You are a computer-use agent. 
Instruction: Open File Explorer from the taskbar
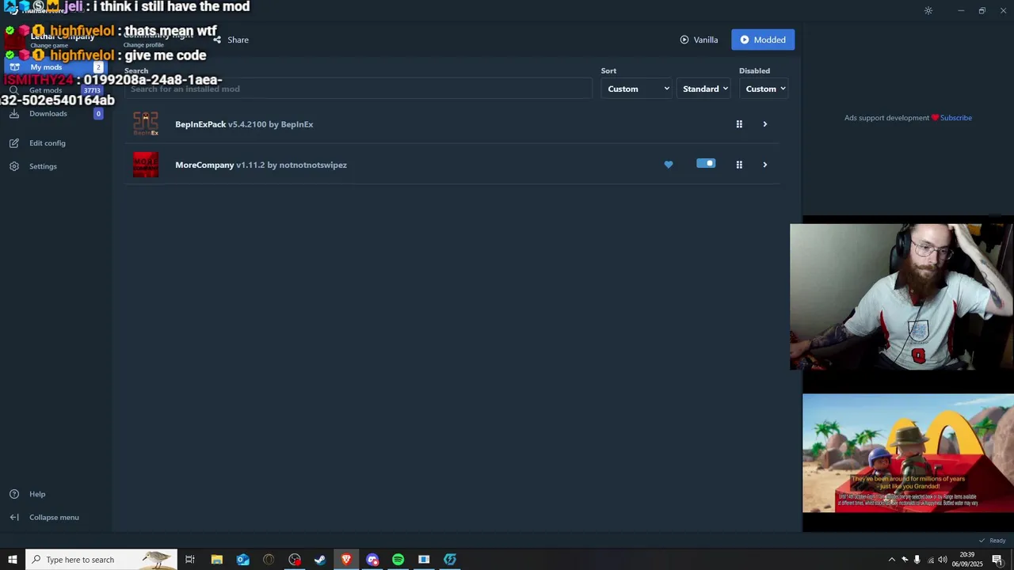(216, 560)
